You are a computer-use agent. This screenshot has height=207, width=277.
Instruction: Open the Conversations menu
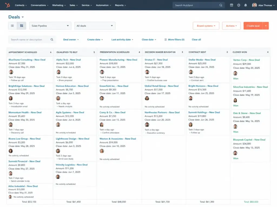pos(39,5)
